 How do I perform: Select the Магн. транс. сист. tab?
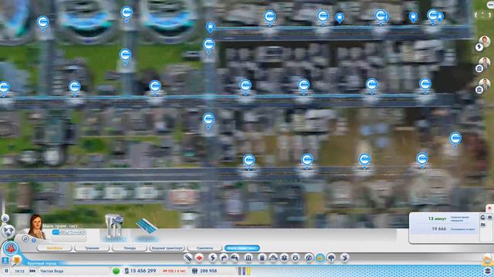242,248
